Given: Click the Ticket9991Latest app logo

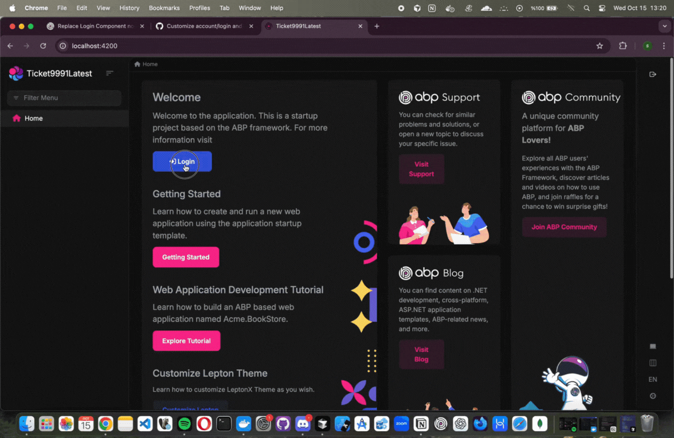Looking at the screenshot, I should pyautogui.click(x=16, y=73).
